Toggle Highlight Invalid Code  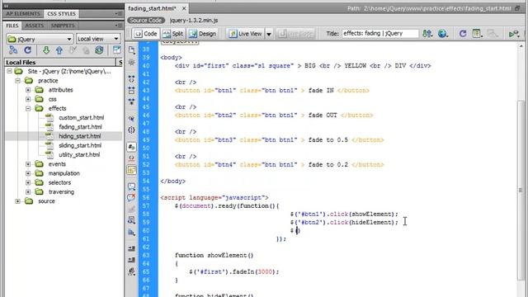[x=132, y=158]
